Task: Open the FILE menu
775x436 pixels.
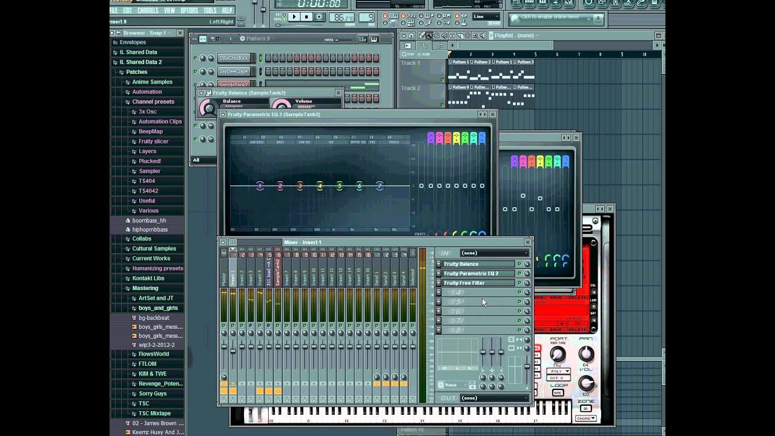Action: [x=114, y=10]
